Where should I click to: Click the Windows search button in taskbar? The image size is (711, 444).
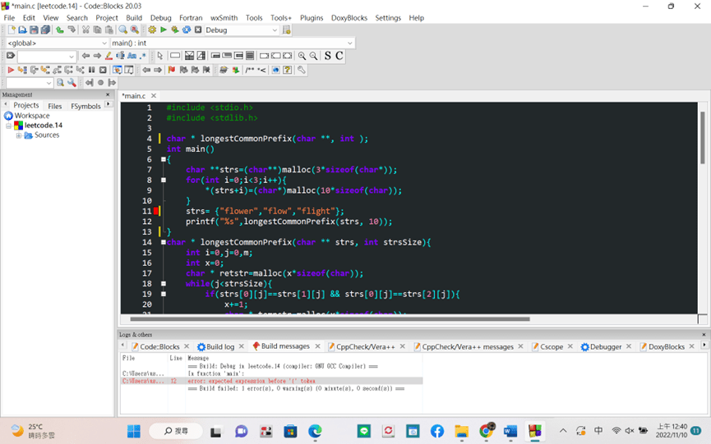[176, 431]
